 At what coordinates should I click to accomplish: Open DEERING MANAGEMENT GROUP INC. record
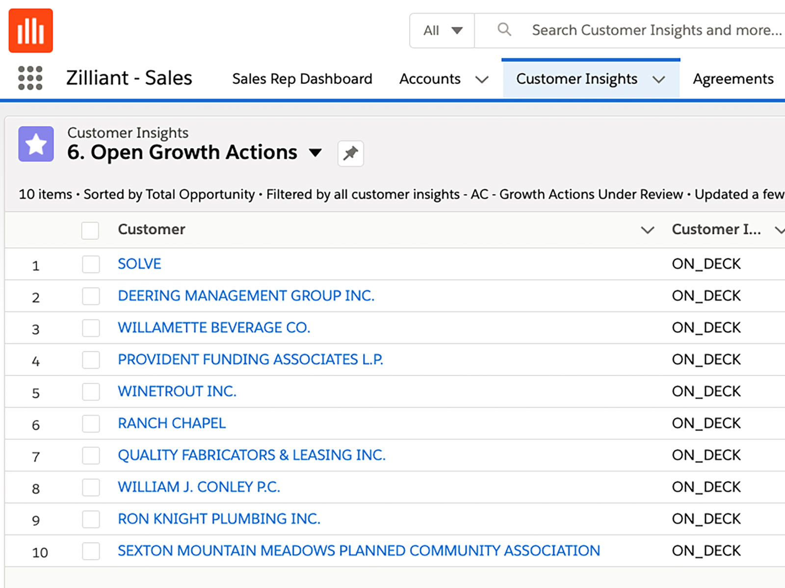(x=246, y=295)
